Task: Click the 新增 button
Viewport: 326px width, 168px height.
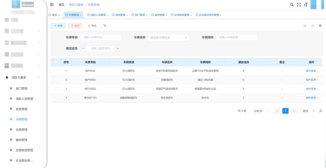Action: 57,25
